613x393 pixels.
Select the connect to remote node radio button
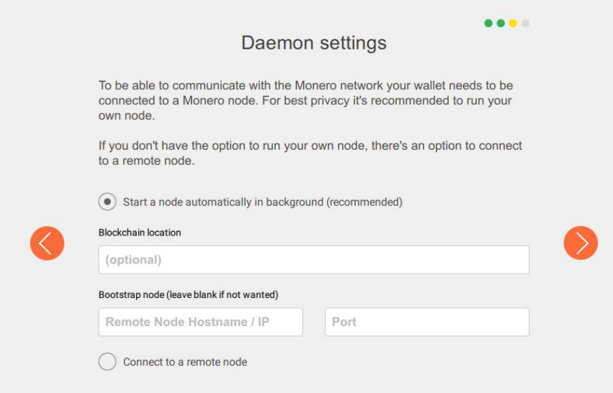[x=107, y=361]
